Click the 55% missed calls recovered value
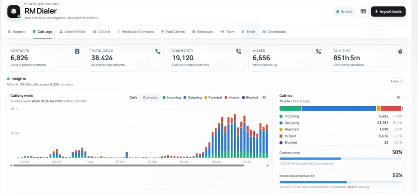 point(397,176)
